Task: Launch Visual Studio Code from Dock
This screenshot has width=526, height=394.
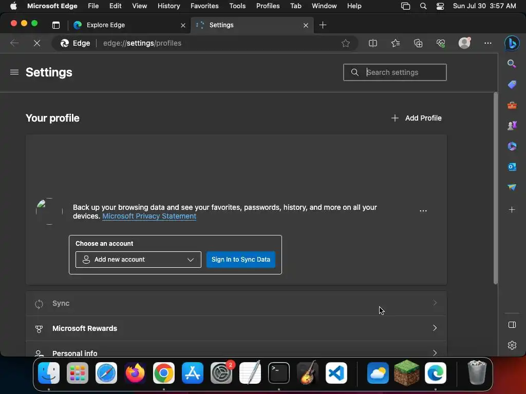Action: coord(336,373)
